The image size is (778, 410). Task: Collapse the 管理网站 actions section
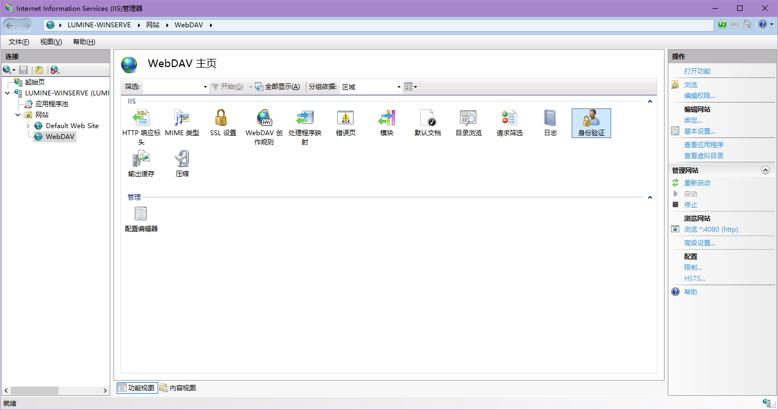[x=765, y=171]
